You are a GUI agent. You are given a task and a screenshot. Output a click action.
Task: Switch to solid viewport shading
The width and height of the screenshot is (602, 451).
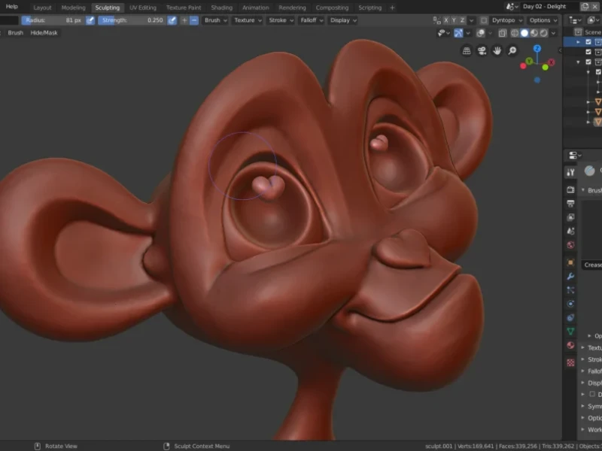(524, 33)
